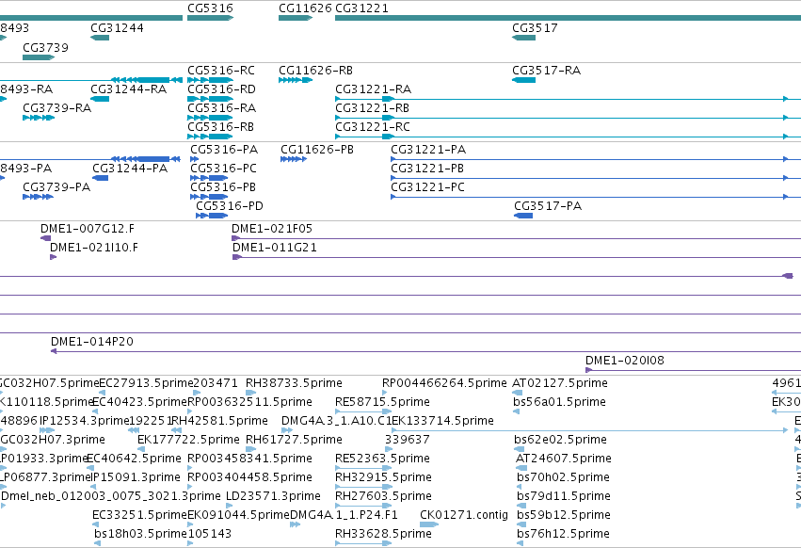Click the EK177722.5prime EST label
The image size is (801, 548).
point(188,440)
